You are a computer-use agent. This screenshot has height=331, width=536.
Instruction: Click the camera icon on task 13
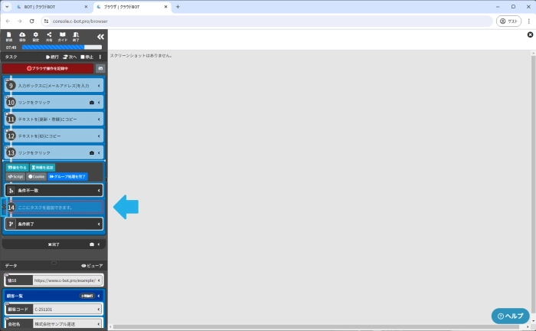pyautogui.click(x=92, y=152)
